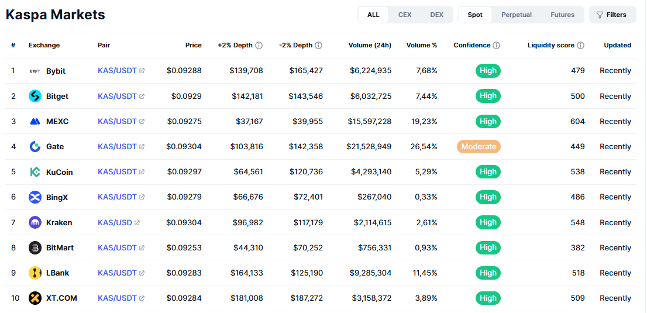Select the ALL exchanges tab
Screen dimensions: 647x313
[373, 15]
